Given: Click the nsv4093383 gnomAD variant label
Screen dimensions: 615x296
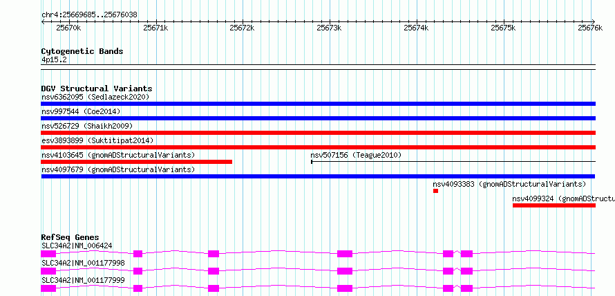Looking at the screenshot, I should pos(509,184).
